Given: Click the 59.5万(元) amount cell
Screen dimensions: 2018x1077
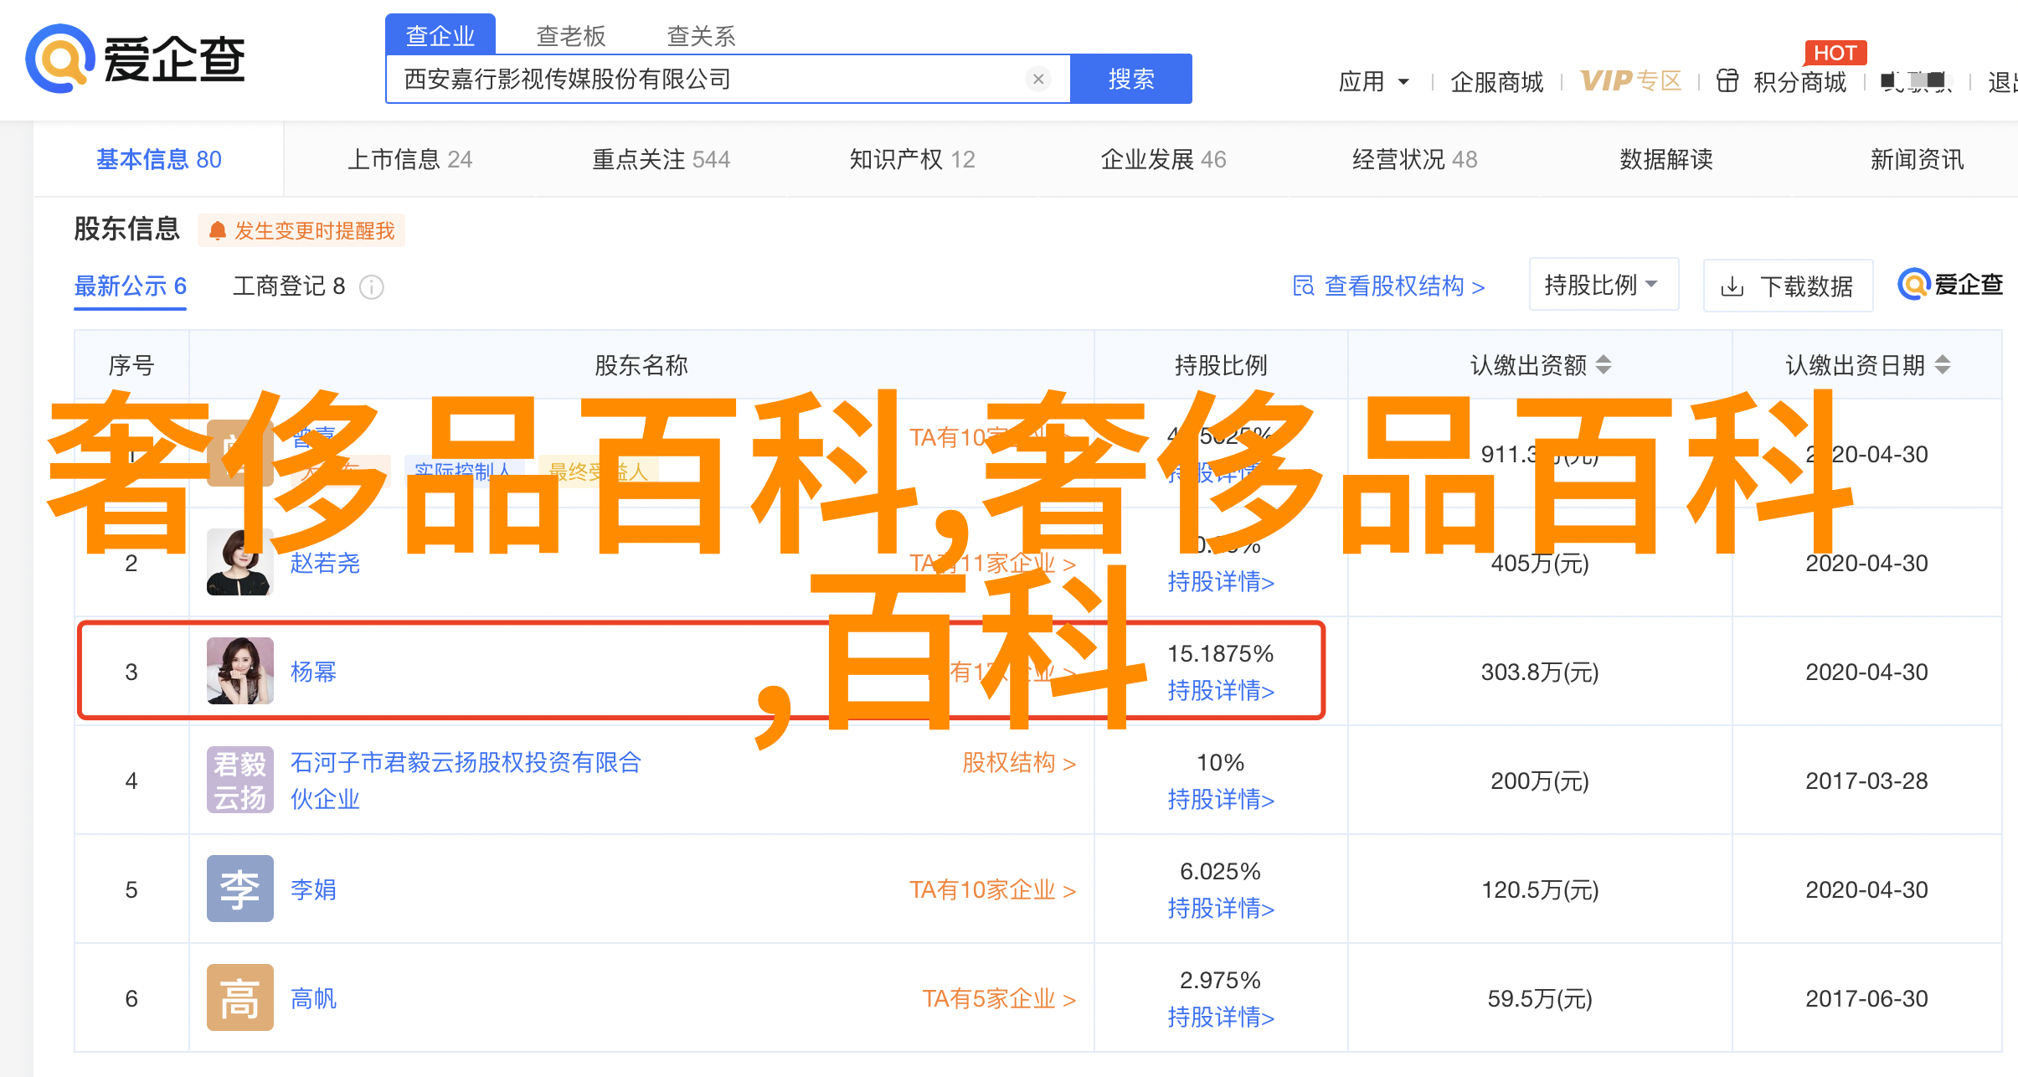Looking at the screenshot, I should 1540,998.
